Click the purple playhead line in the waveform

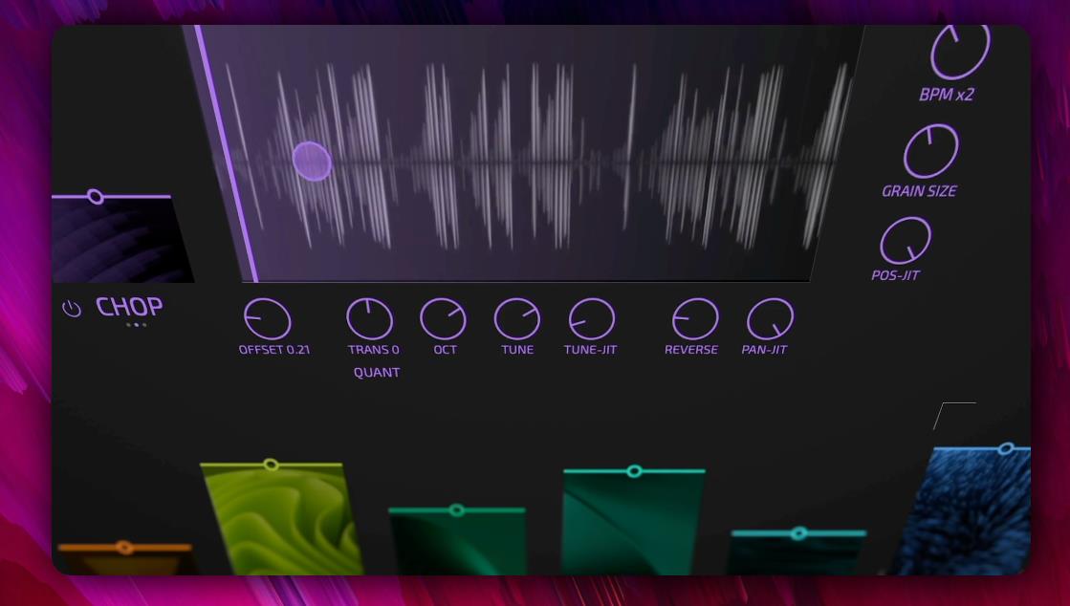[x=227, y=154]
